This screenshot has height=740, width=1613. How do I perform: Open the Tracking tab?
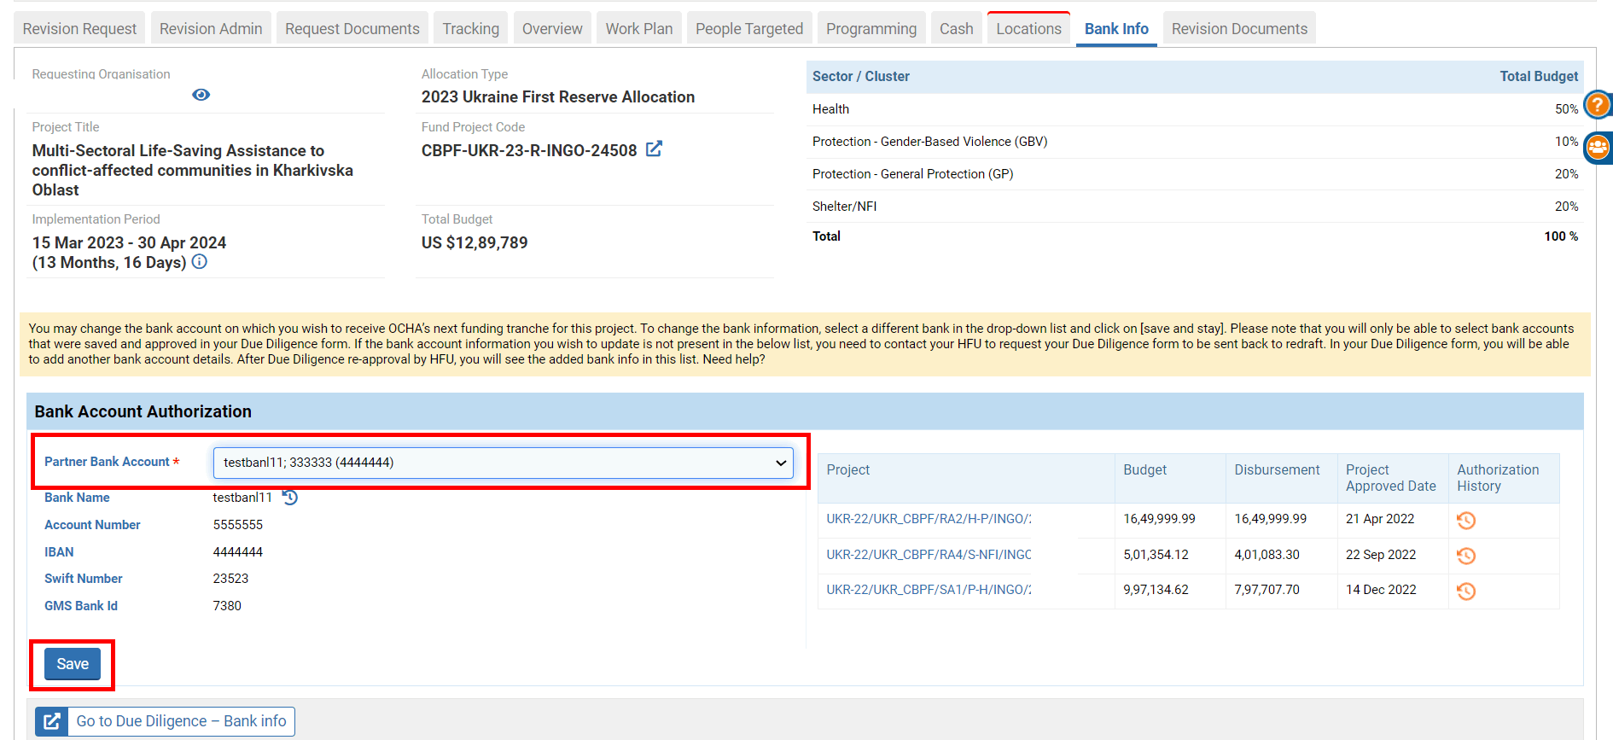(x=471, y=29)
